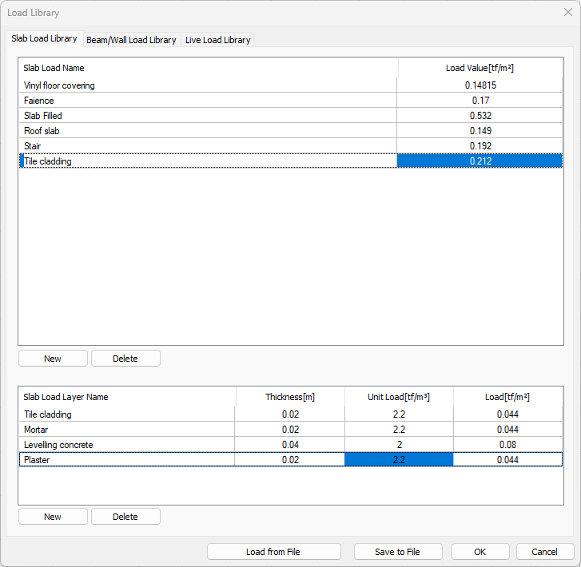Click the Faience slab load entry
The height and width of the screenshot is (567, 581).
[x=39, y=101]
